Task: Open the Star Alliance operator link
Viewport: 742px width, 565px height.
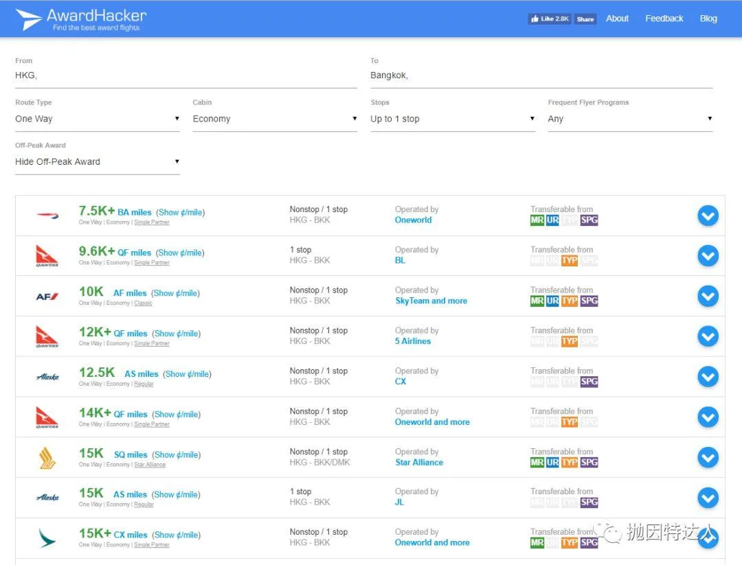Action: (x=419, y=463)
